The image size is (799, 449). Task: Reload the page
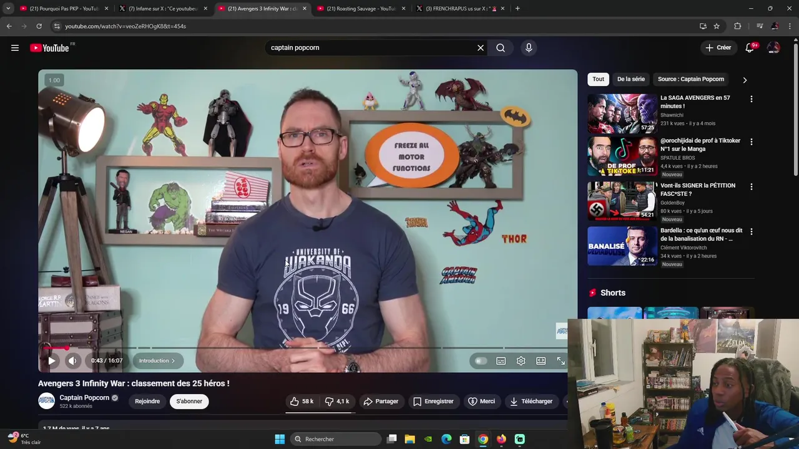click(x=39, y=26)
